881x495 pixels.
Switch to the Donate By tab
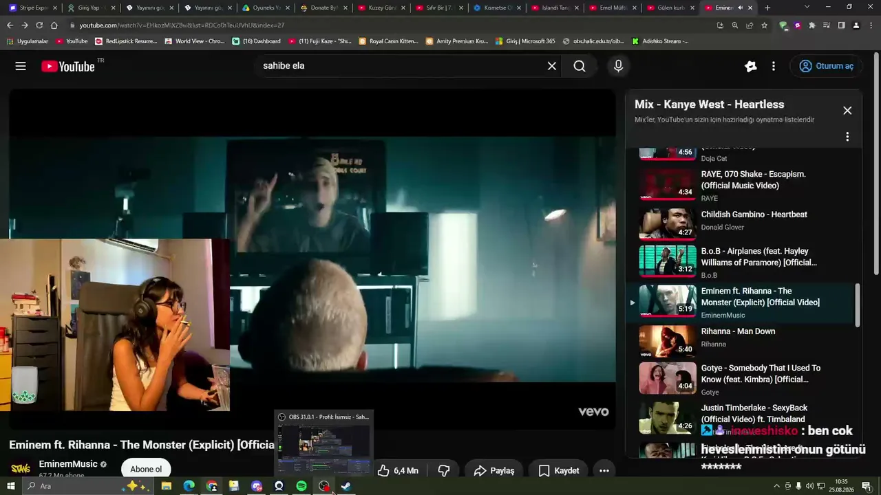click(323, 8)
